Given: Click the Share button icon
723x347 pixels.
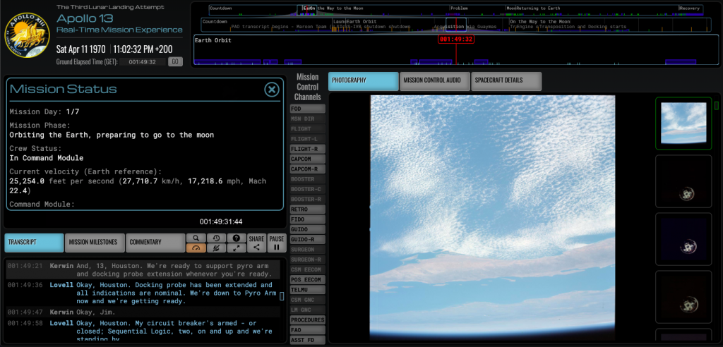Looking at the screenshot, I should pos(256,243).
